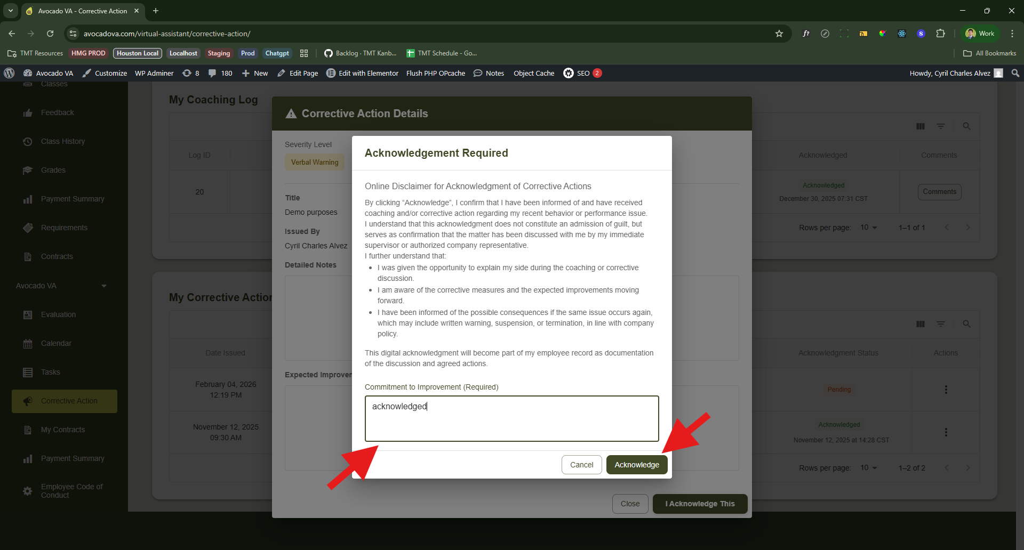
Task: Click the browser reload icon
Action: [x=50, y=34]
